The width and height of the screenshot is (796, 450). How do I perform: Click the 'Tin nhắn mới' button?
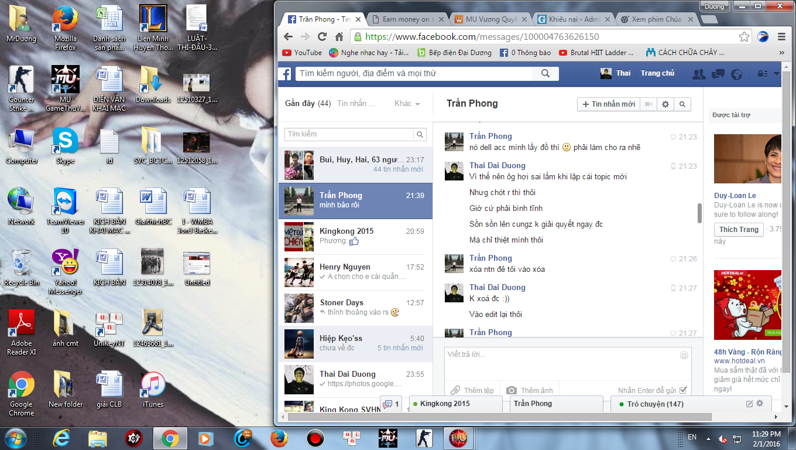pyautogui.click(x=608, y=104)
